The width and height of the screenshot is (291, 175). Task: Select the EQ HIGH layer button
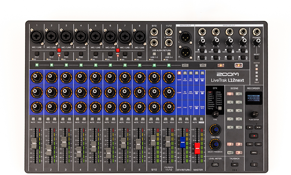tap(185, 73)
